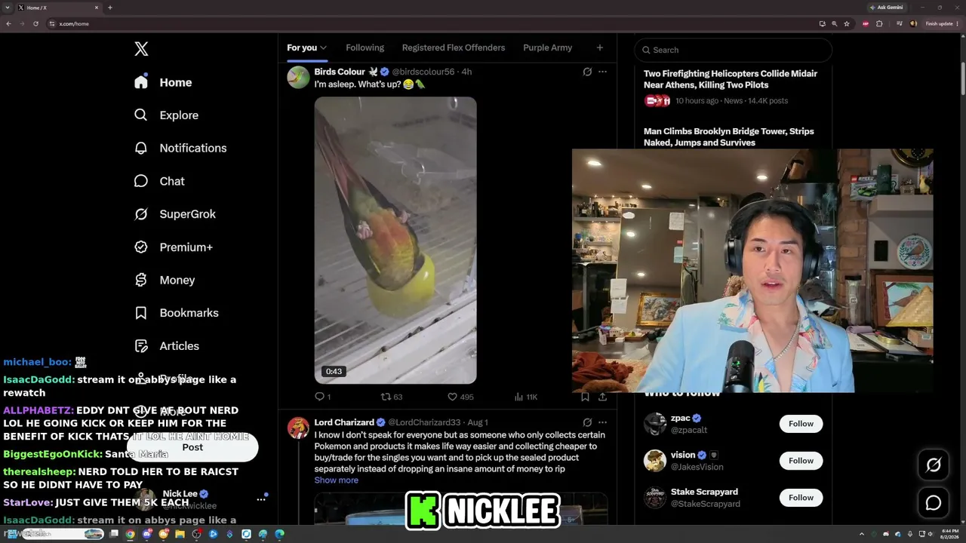Open Bookmarks from the sidebar
This screenshot has height=543, width=966.
click(176, 313)
